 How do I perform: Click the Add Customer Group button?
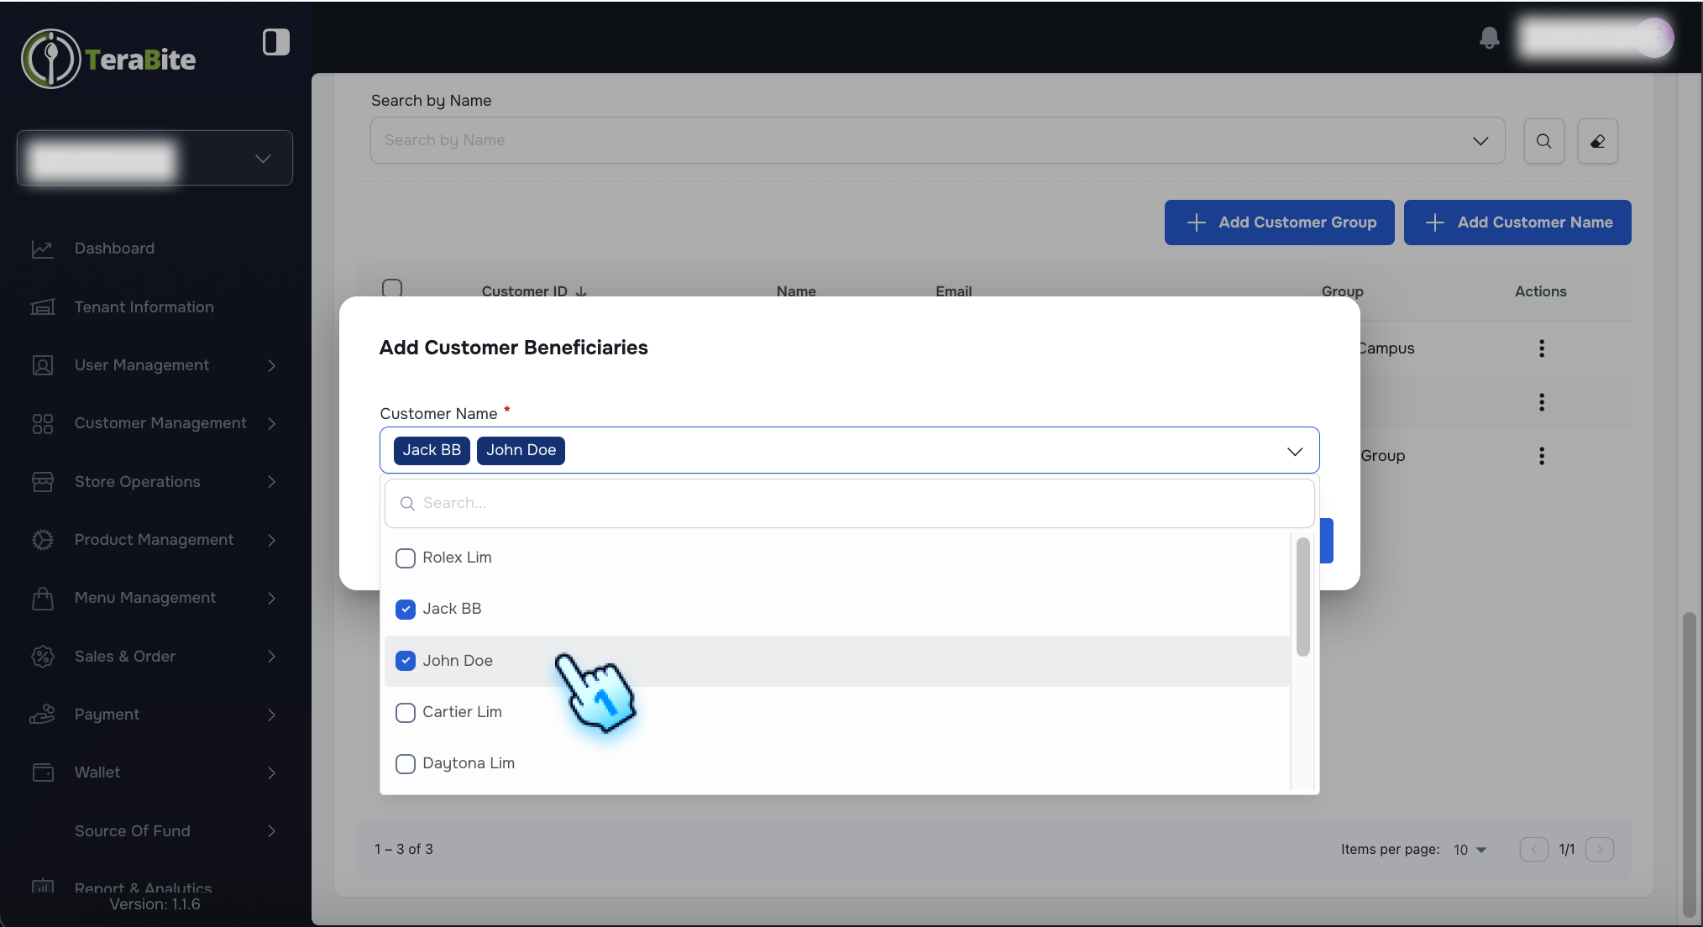[1279, 222]
